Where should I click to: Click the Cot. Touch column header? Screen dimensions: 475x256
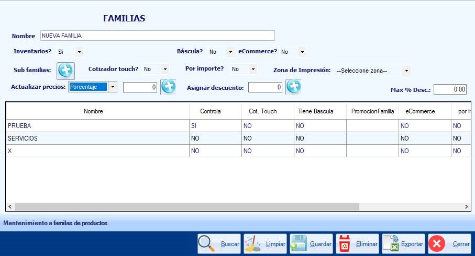tap(268, 111)
